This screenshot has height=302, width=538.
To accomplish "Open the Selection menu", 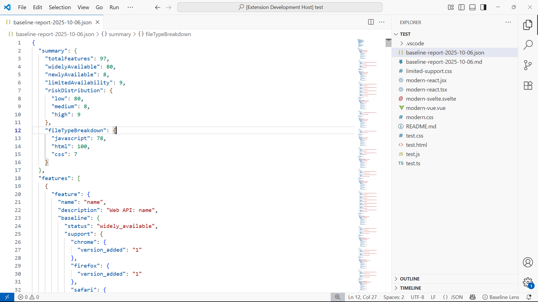I will point(60,7).
